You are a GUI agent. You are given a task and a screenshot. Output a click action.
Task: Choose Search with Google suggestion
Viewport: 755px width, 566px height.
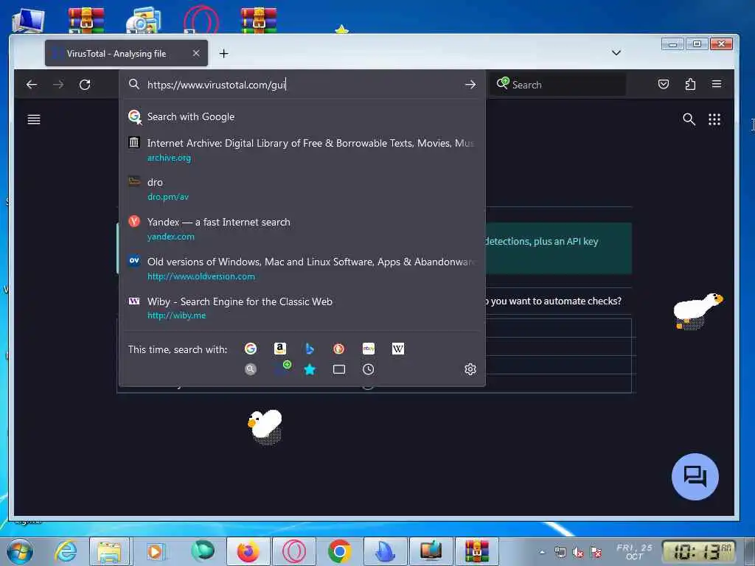pos(302,116)
